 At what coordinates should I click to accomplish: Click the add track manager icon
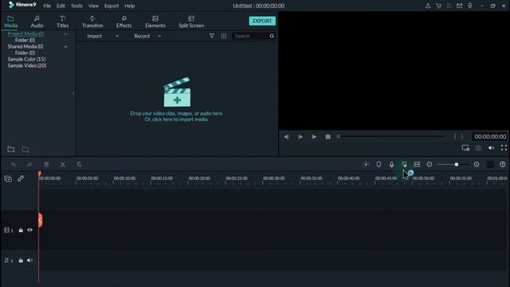point(8,179)
